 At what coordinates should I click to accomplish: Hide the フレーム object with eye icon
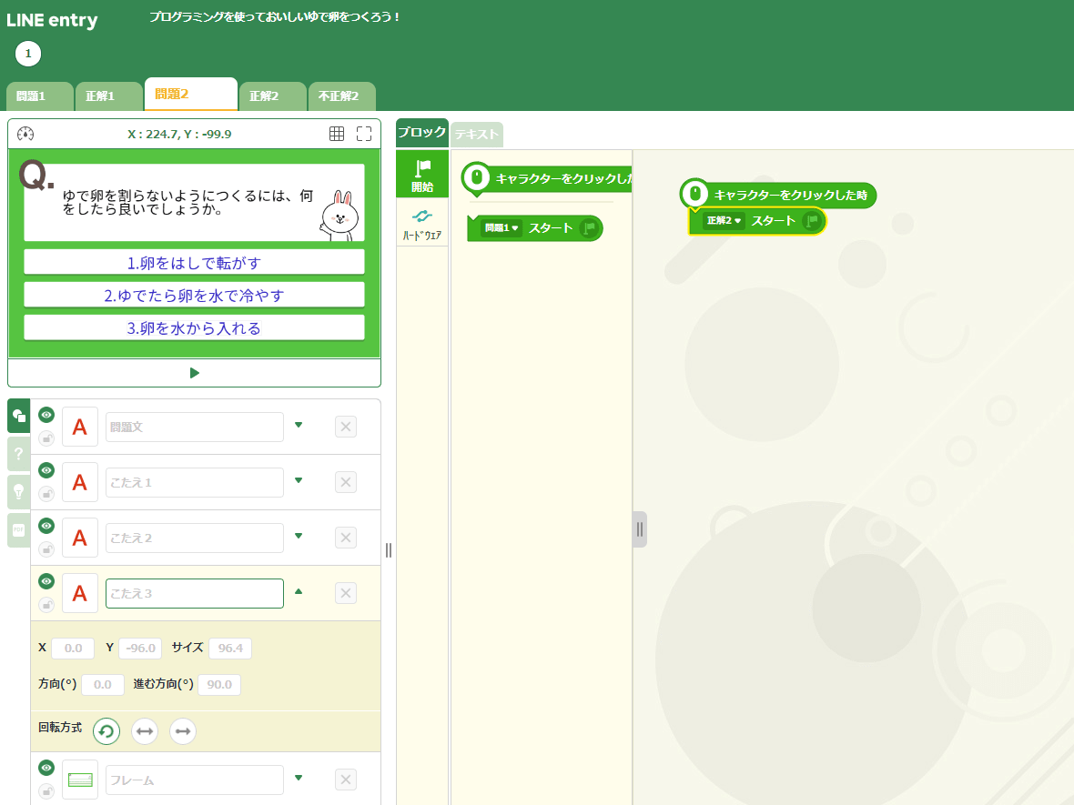click(46, 768)
